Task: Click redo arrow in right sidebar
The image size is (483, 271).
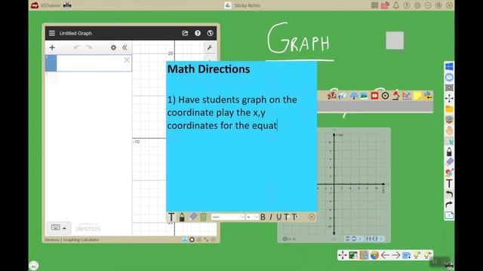Action: [x=449, y=205]
